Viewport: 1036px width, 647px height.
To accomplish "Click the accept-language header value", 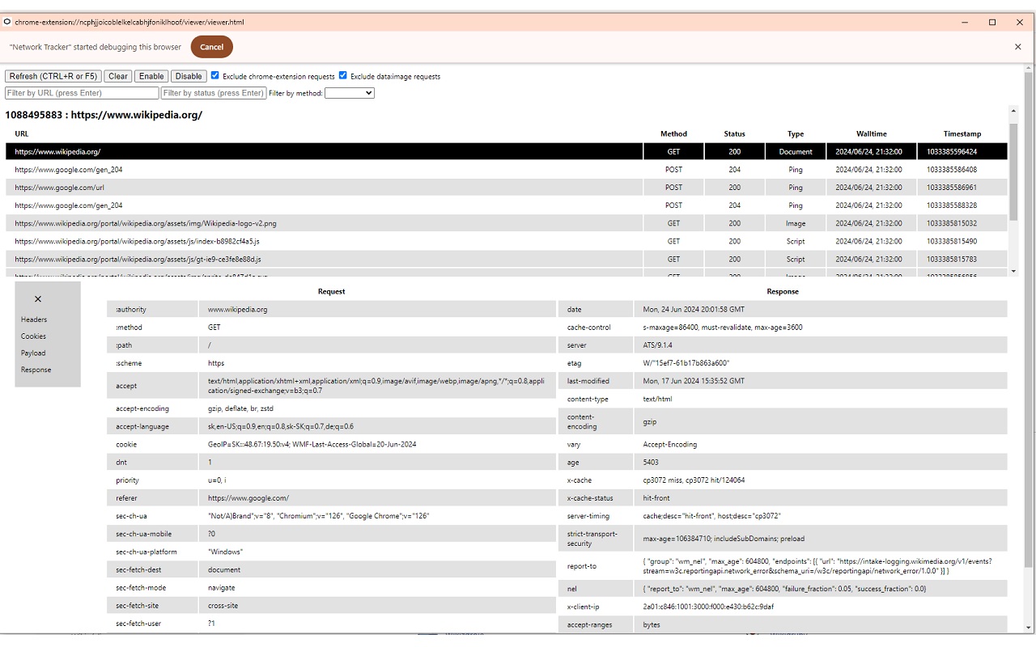I will point(281,426).
